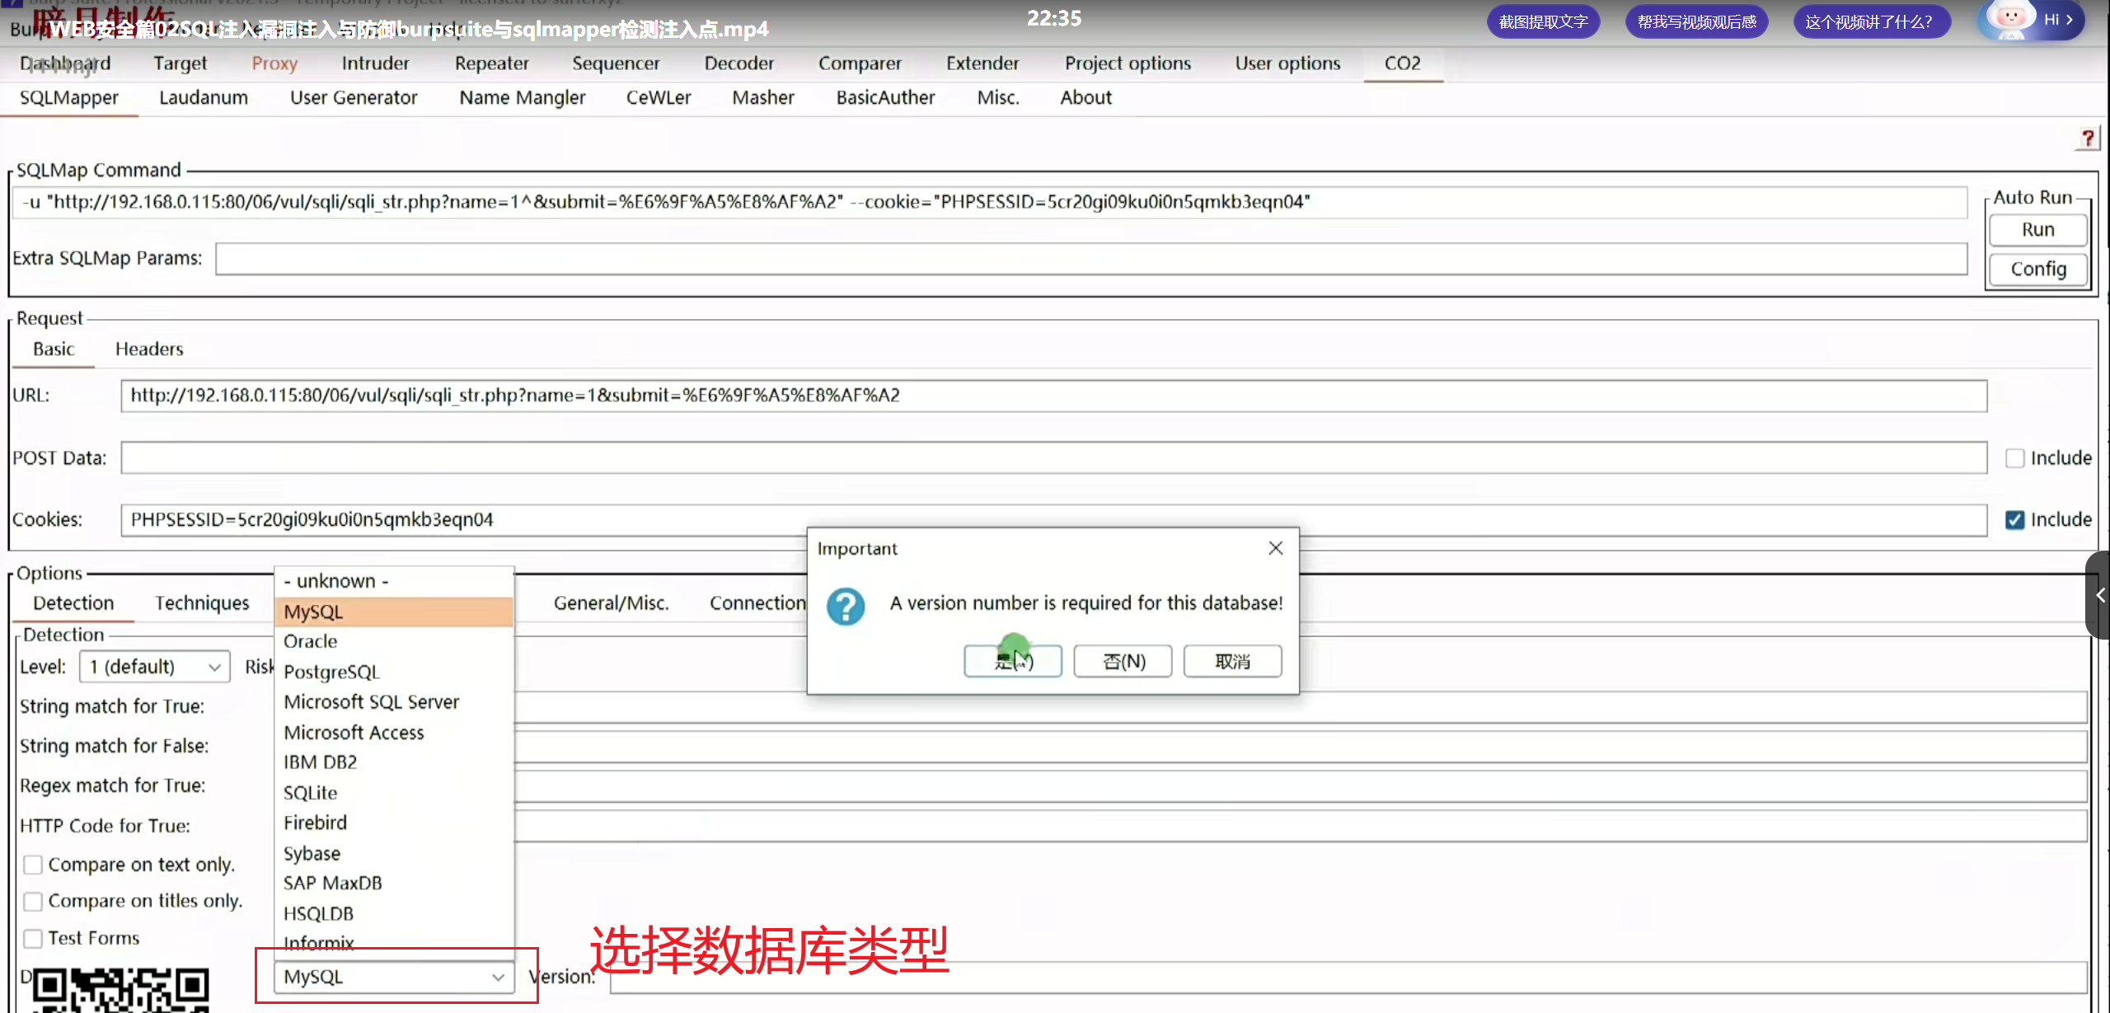Click the side panel collapse arrow
The width and height of the screenshot is (2110, 1013).
(x=2099, y=595)
